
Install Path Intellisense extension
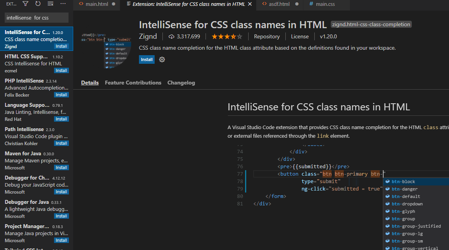click(61, 143)
